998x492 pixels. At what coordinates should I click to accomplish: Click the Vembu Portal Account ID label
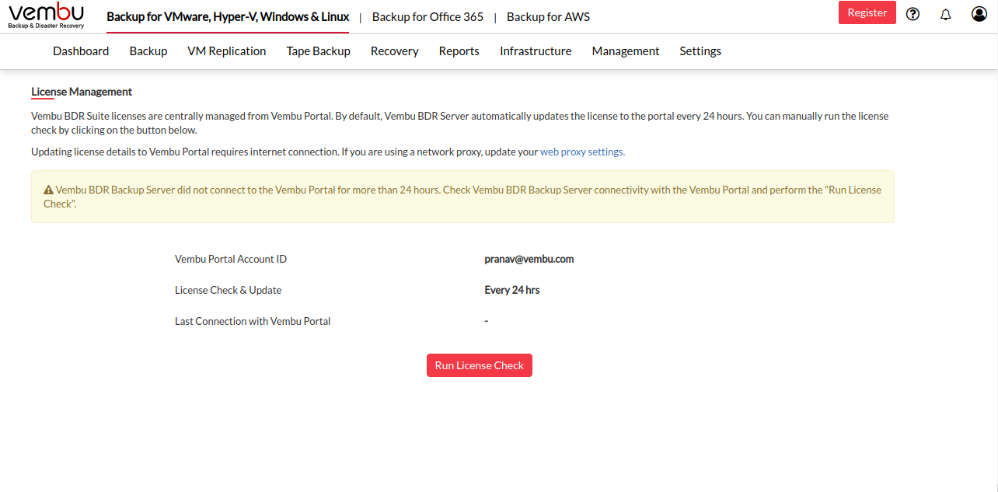tap(231, 259)
